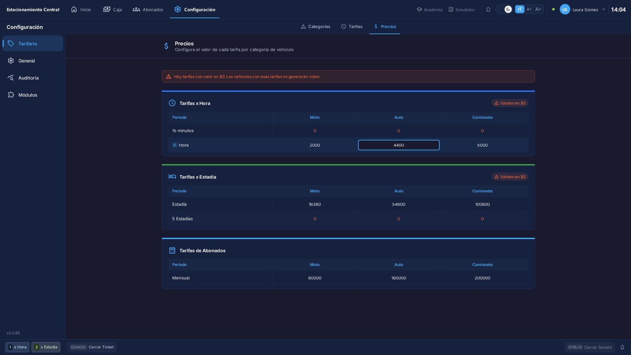Open the Caja section
This screenshot has width=631, height=355.
pyautogui.click(x=112, y=9)
